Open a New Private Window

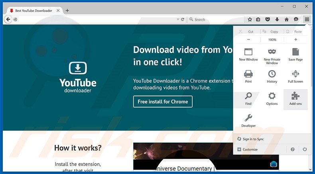pos(272,56)
